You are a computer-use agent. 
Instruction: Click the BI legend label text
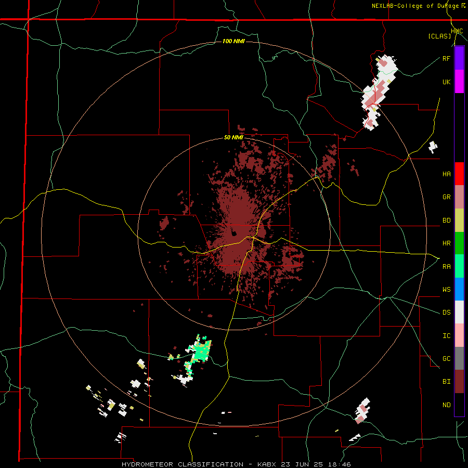(x=446, y=382)
